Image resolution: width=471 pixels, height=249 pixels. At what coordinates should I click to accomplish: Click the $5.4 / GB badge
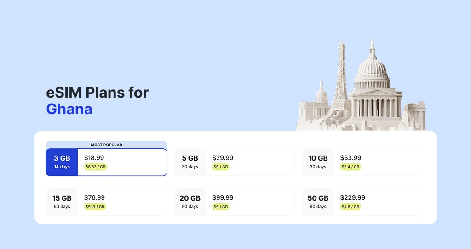point(350,167)
